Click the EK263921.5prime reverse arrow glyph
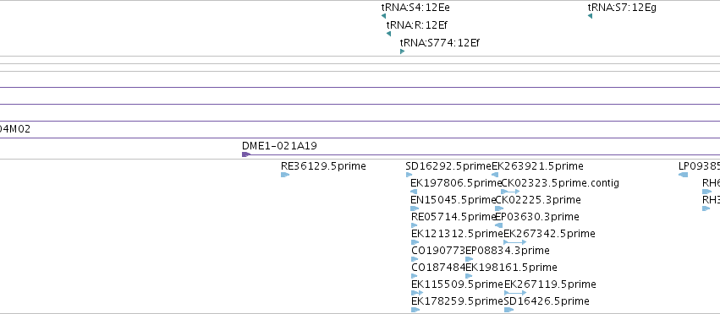This screenshot has width=720, height=314. [x=495, y=175]
